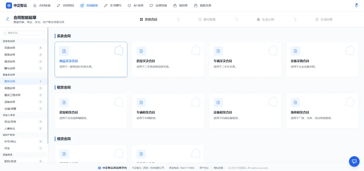Switch to 合同对比 tab
The width and height of the screenshot is (364, 171).
click(66, 5)
